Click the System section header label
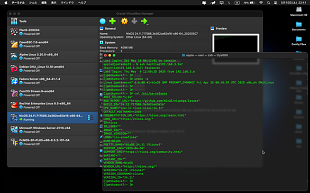Screen dimensions: 310x193 (110, 43)
